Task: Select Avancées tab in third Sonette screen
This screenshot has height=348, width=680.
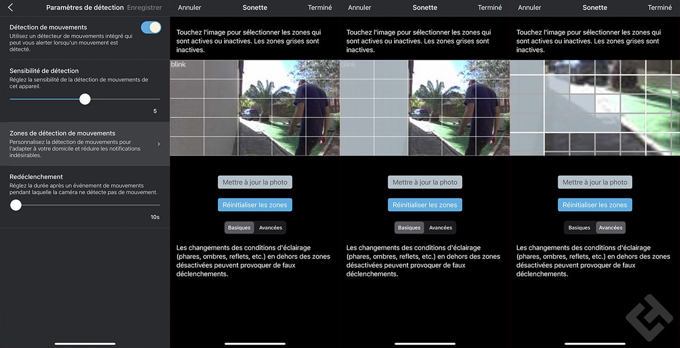Action: coord(611,227)
